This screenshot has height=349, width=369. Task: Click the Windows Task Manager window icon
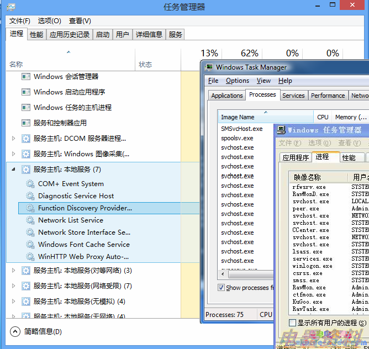tap(209, 67)
